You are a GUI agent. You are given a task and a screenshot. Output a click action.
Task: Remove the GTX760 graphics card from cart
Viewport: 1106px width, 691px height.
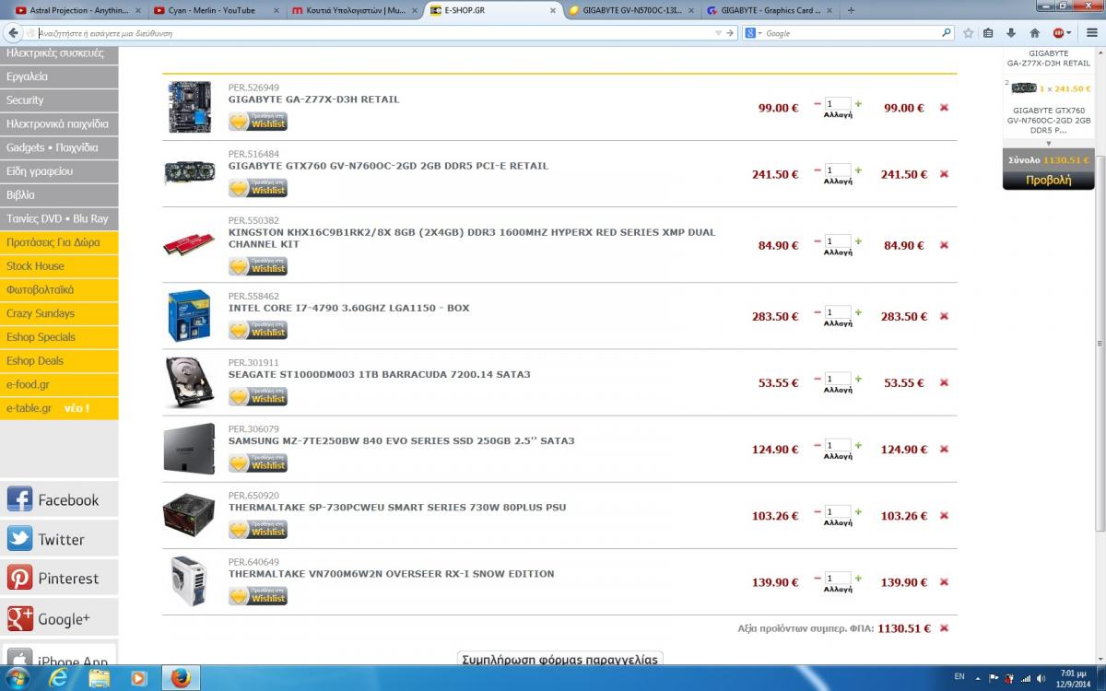pyautogui.click(x=944, y=174)
